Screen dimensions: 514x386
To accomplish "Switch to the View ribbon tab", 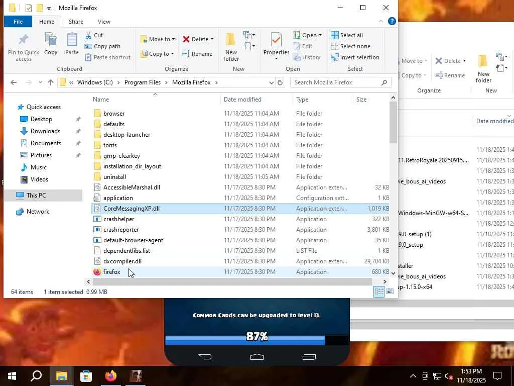I will coord(104,21).
